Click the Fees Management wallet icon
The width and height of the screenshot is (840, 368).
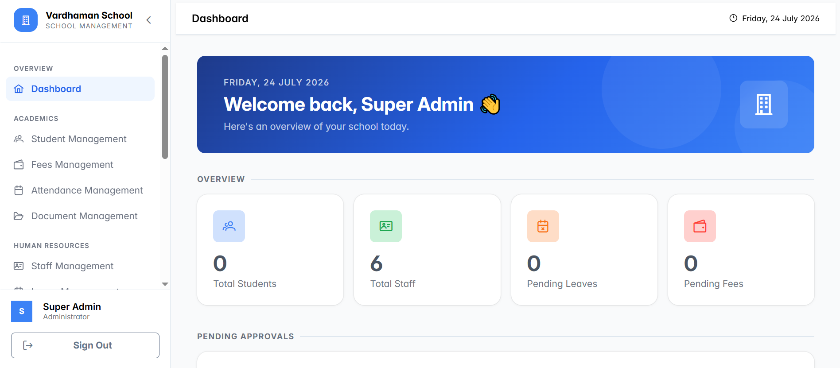(x=19, y=165)
